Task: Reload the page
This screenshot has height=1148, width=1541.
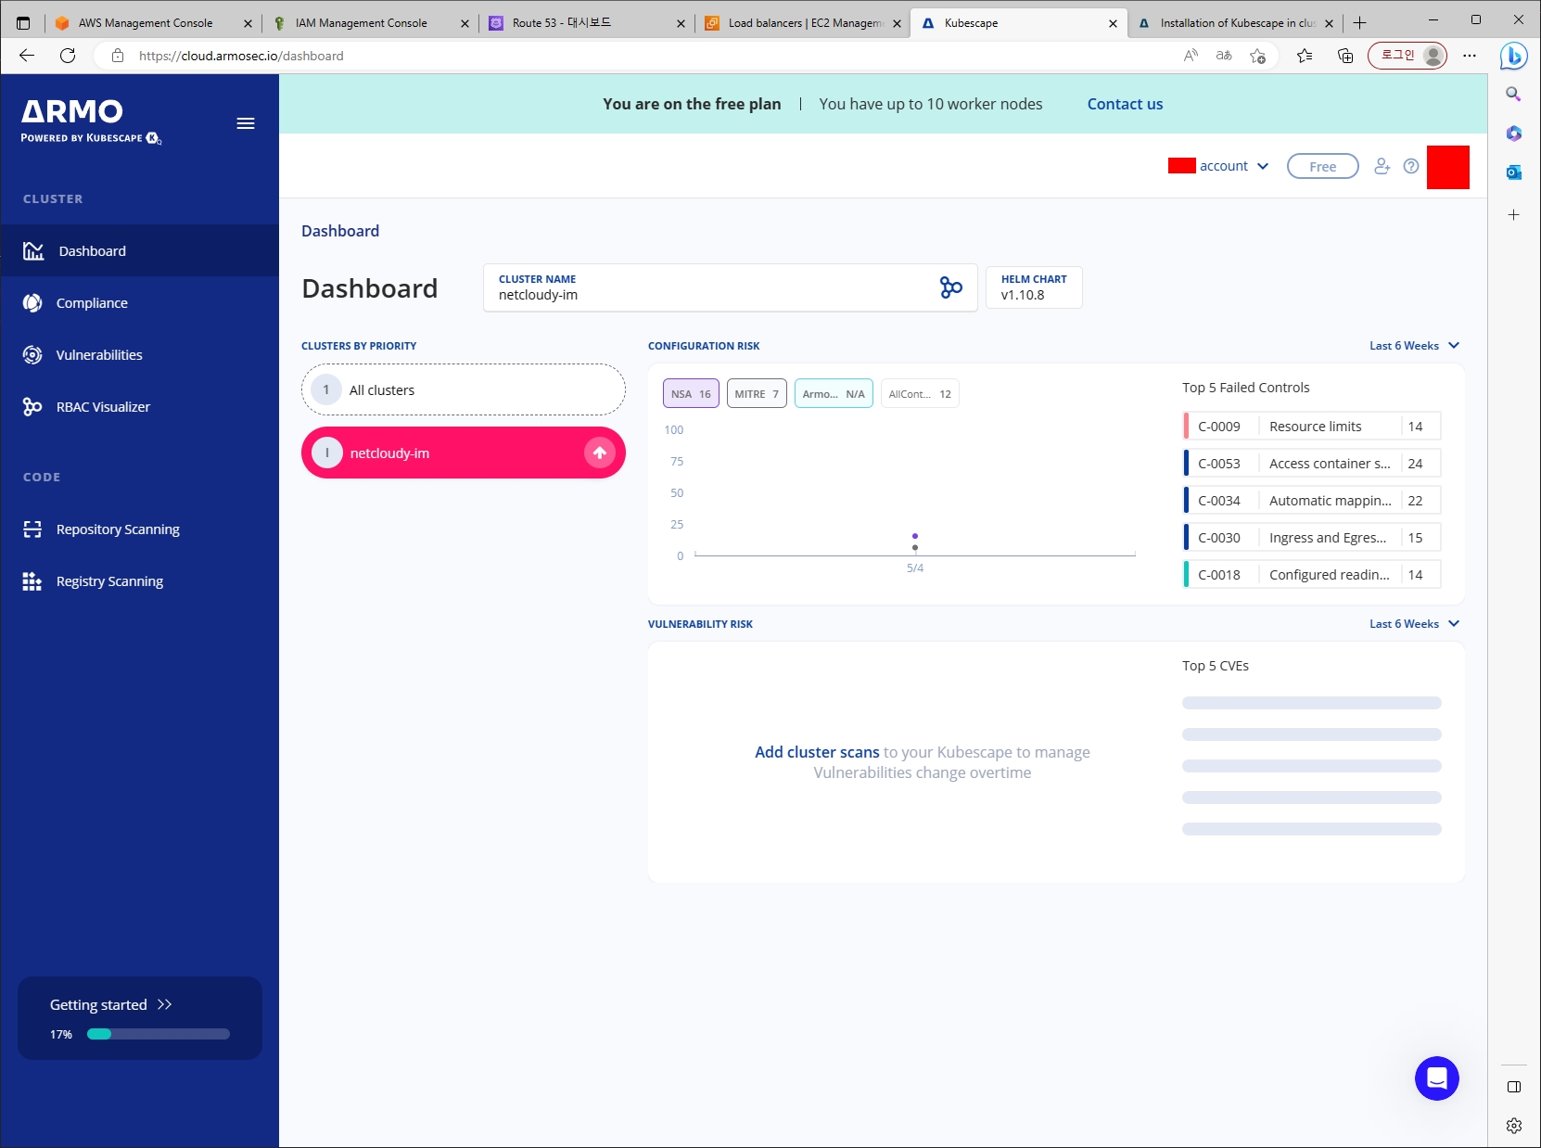Action: pos(68,56)
